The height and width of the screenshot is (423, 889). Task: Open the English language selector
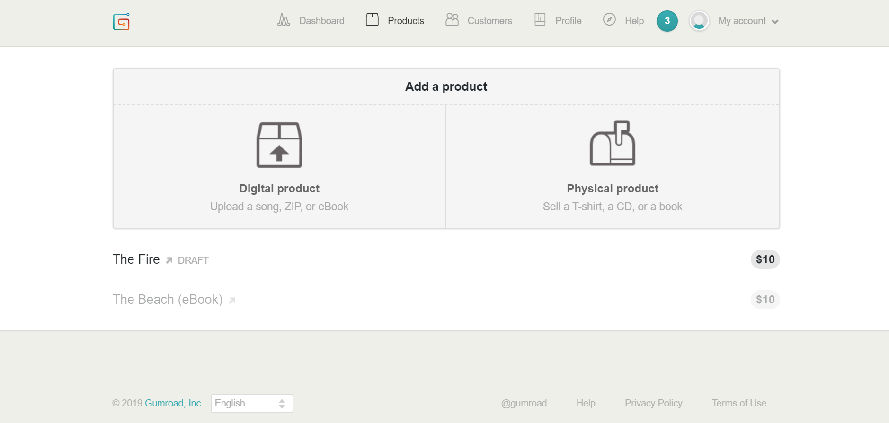251,403
